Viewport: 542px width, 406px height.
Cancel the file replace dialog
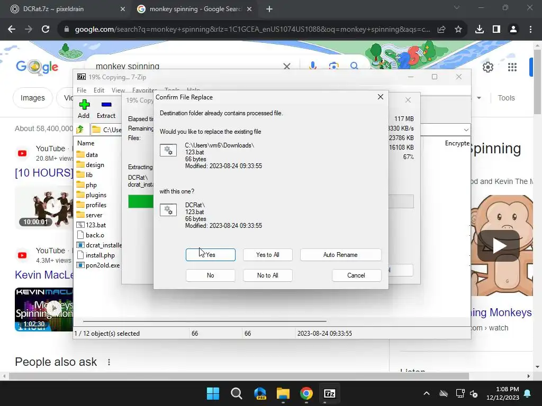(356, 275)
